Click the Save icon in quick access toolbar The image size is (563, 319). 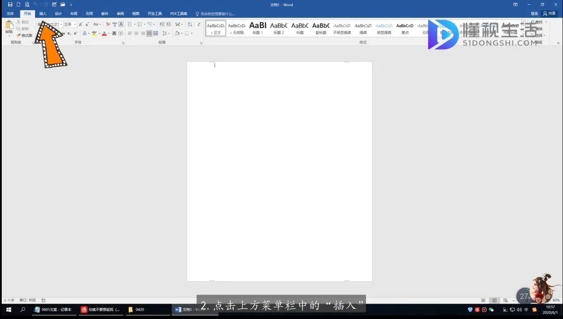pyautogui.click(x=10, y=4)
